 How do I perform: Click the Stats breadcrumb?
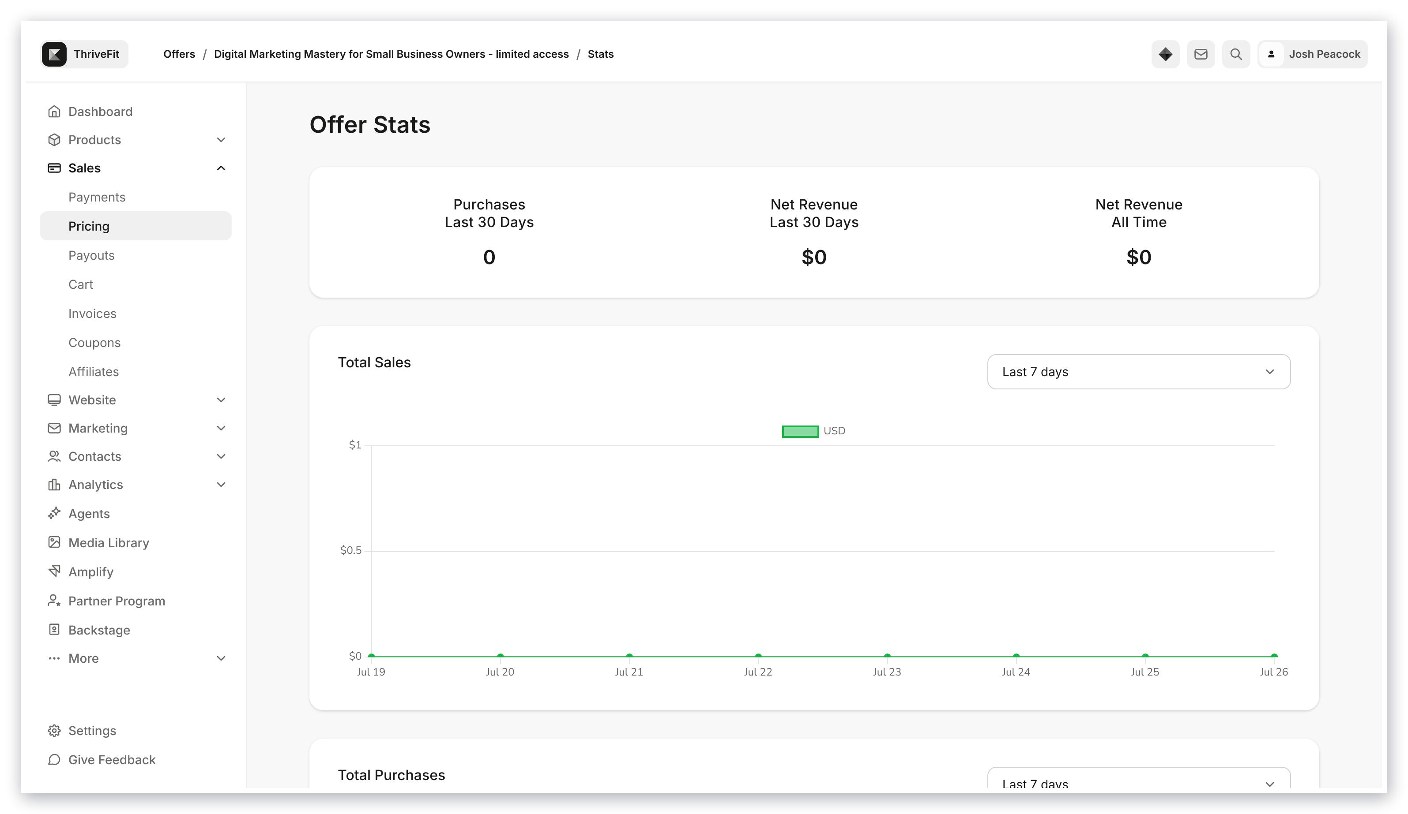tap(601, 54)
